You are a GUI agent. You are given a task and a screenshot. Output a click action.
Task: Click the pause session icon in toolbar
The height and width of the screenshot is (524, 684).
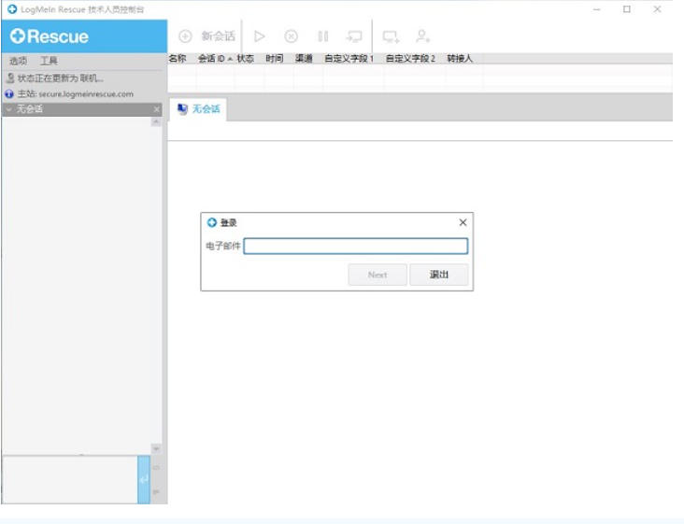(322, 36)
